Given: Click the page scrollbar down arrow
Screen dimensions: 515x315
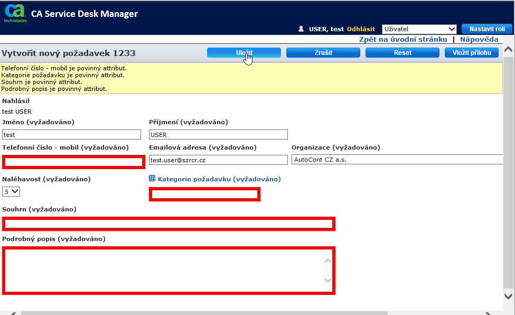Looking at the screenshot, I should click(x=508, y=297).
